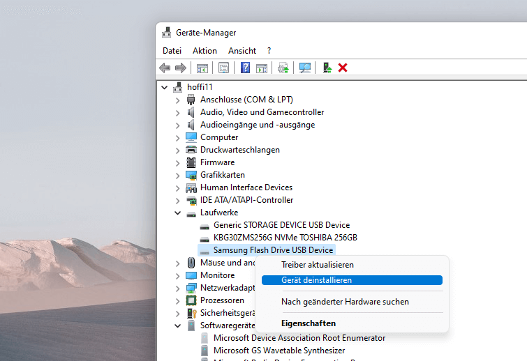Click the show/hide console tree icon
The height and width of the screenshot is (361, 527).
coord(202,68)
